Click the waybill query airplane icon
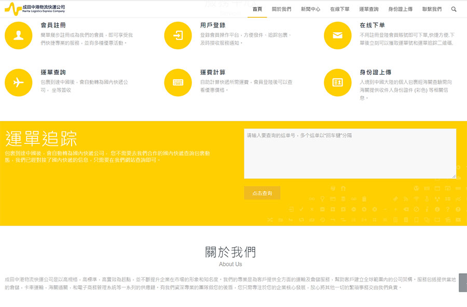 point(19,82)
